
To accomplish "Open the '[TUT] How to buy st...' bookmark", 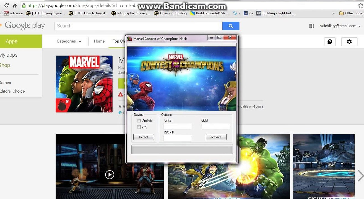I will (88, 13).
